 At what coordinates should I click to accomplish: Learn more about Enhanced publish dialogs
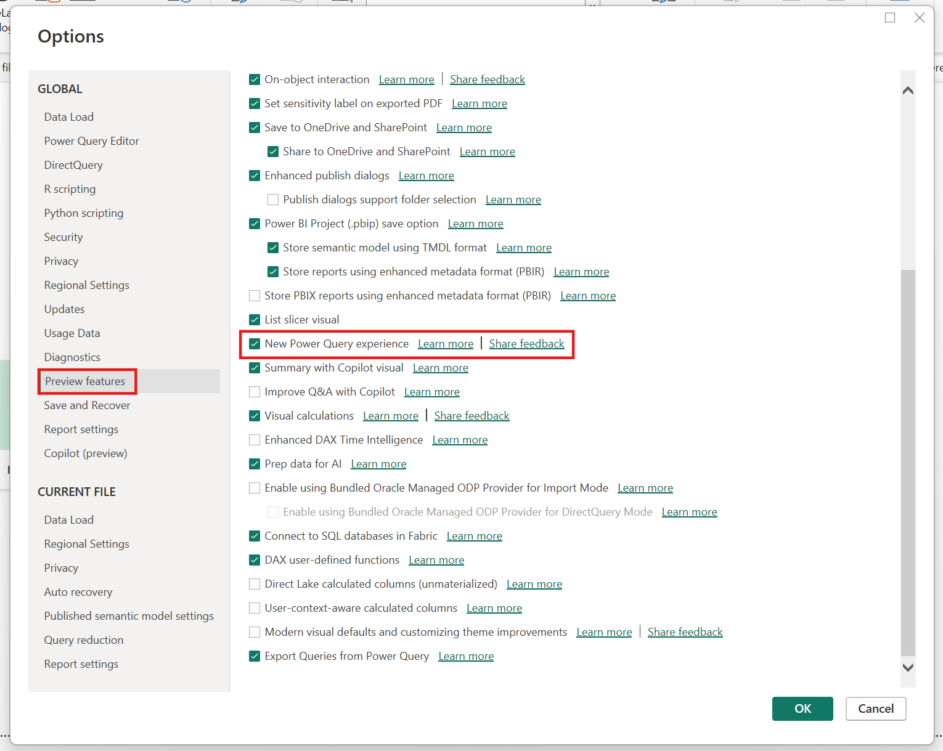pyautogui.click(x=427, y=176)
